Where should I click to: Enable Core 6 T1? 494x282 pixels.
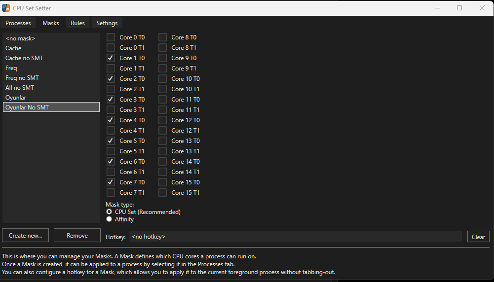[111, 172]
